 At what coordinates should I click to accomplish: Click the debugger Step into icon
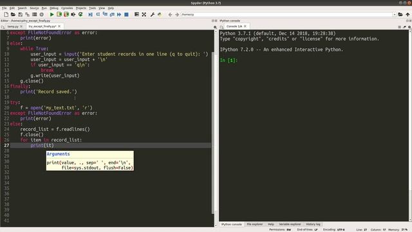point(105,14)
